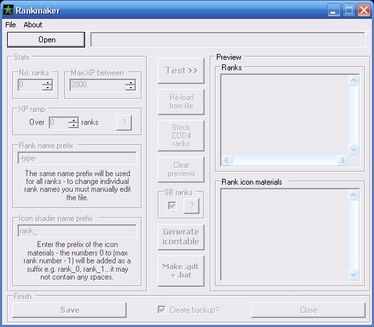Click Re-load from file button

click(x=181, y=102)
